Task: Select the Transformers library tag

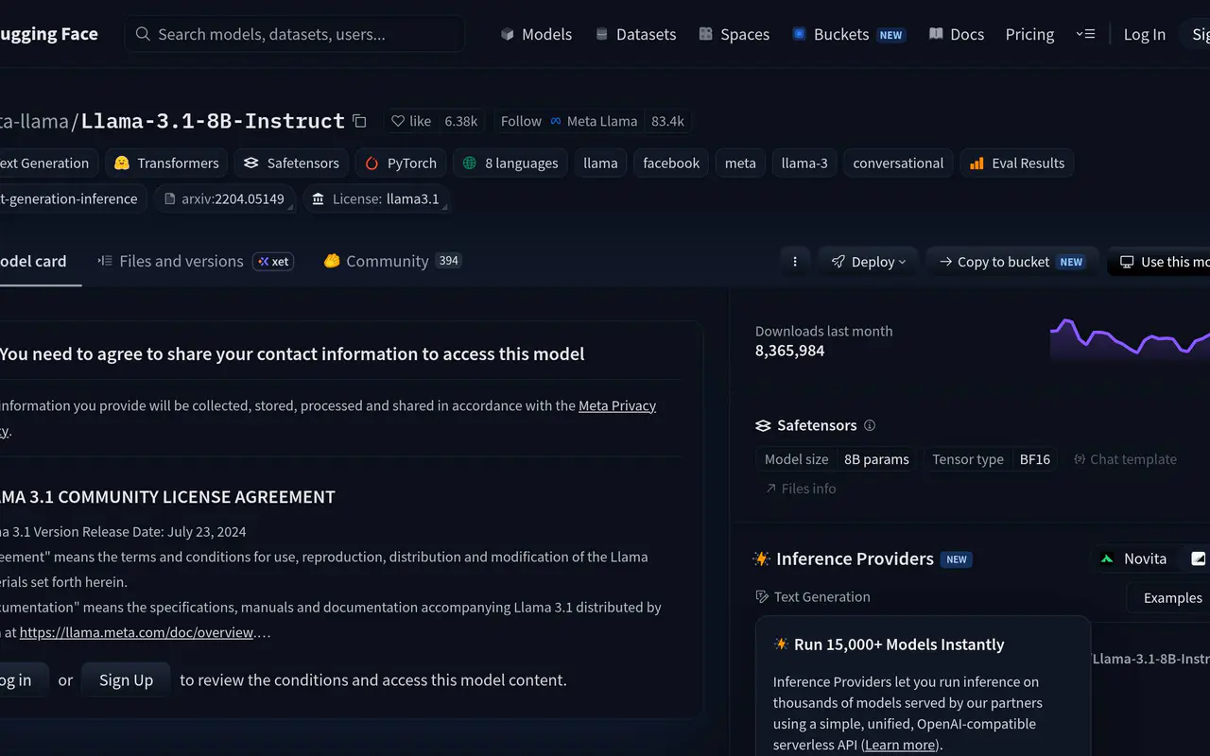Action: point(166,163)
